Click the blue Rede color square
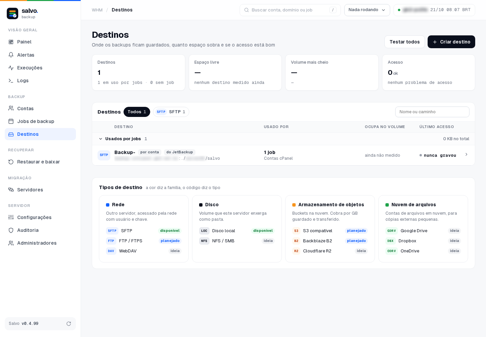486x337 pixels. coord(108,205)
